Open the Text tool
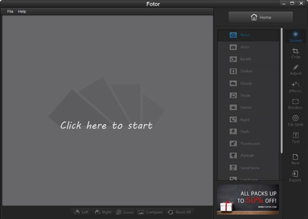 (x=295, y=137)
